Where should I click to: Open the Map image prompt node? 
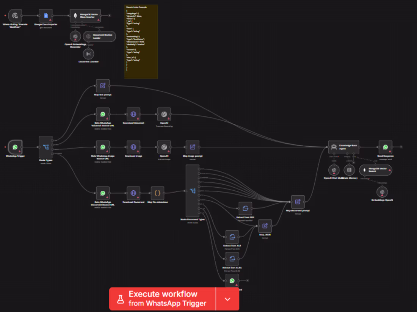click(x=193, y=147)
